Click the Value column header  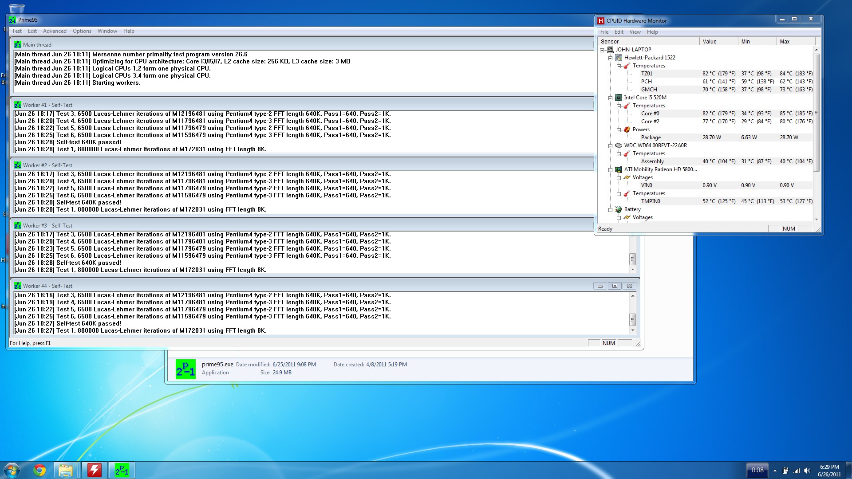719,42
